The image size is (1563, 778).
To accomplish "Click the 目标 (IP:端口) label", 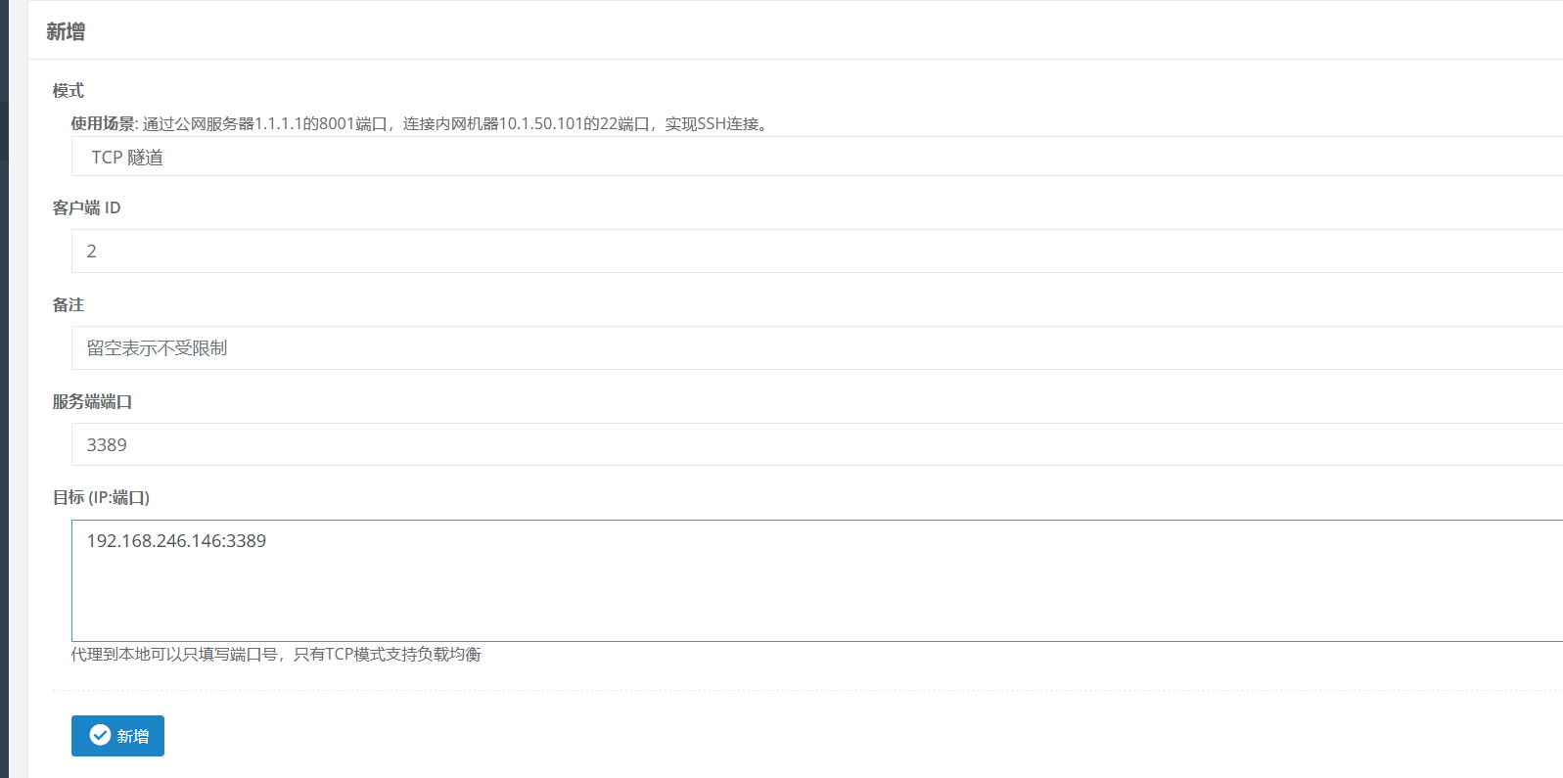I will [x=101, y=497].
